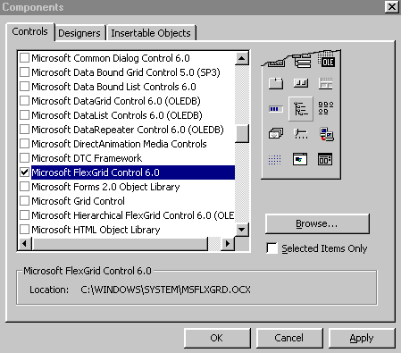Uncheck the Microsoft FlexGrid Control 6.0 checkbox
The image size is (401, 353).
click(x=24, y=172)
